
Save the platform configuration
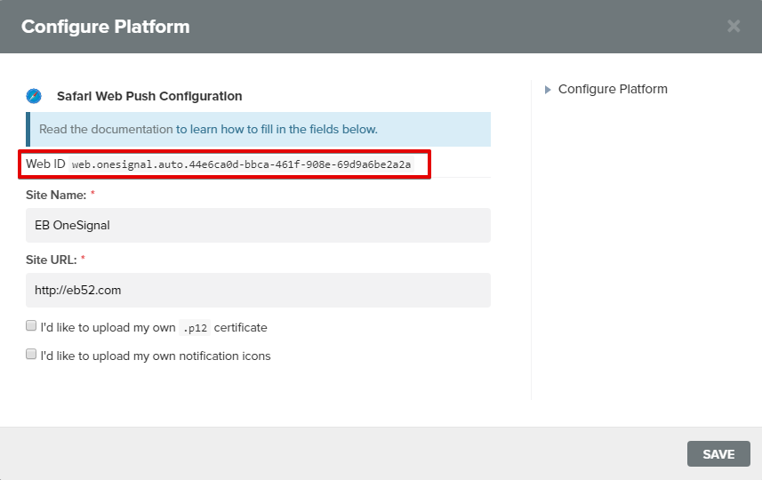click(718, 453)
